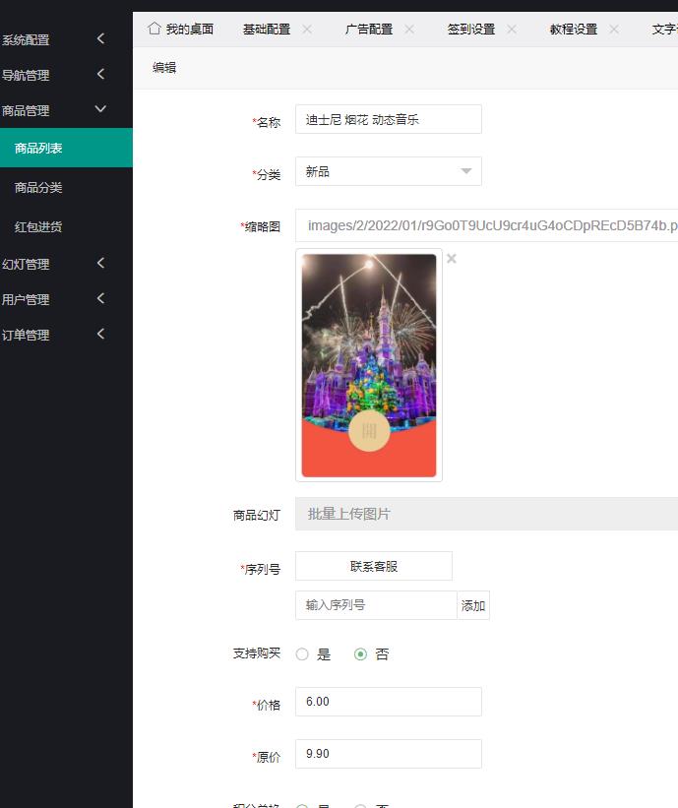The image size is (678, 808).
Task: Click the 名称 input field
Action: coord(389,119)
